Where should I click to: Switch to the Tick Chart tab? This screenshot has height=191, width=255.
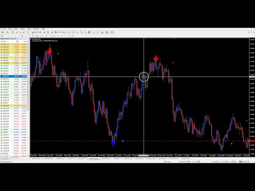[x=14, y=158]
